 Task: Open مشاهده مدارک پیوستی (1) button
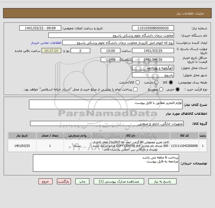pyautogui.click(x=119, y=181)
